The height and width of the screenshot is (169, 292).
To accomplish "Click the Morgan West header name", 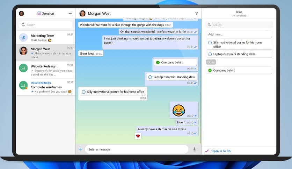I will pos(99,13).
